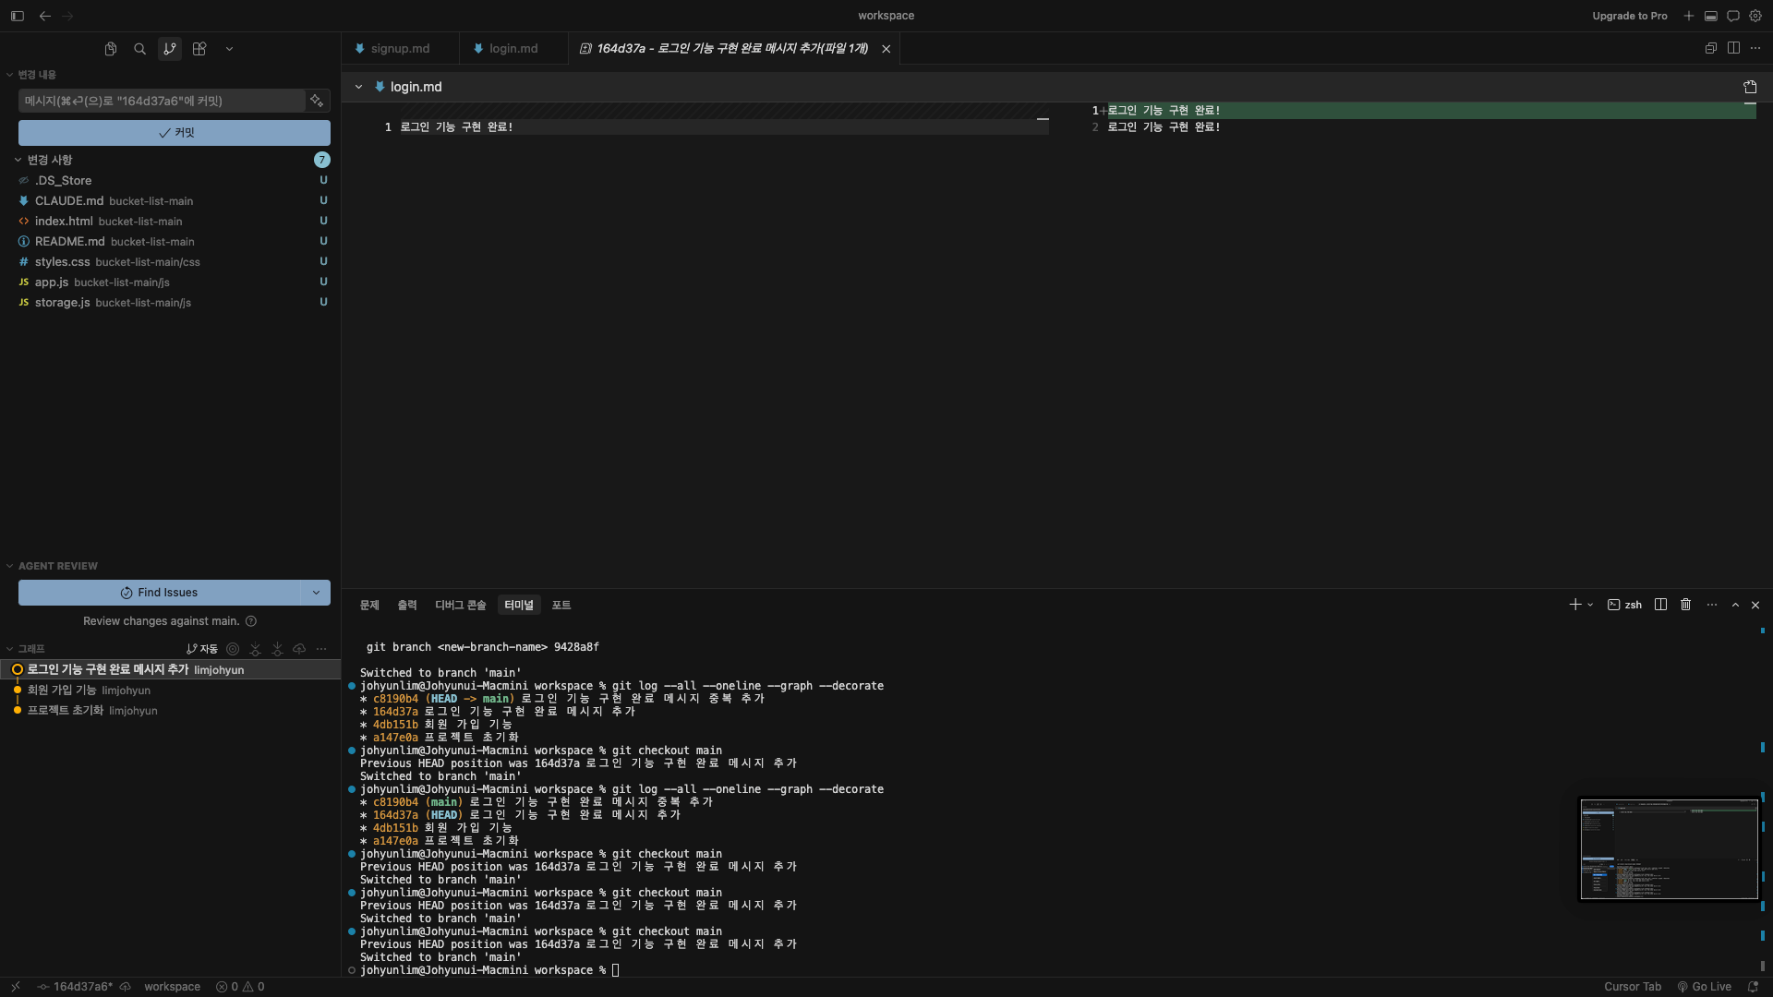Kill terminal with trash icon
This screenshot has width=1773, height=997.
(1685, 606)
